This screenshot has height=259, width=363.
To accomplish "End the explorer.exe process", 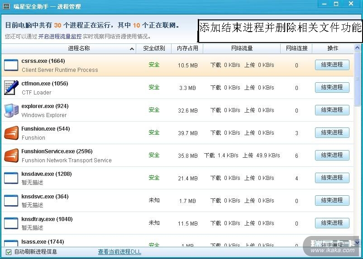I will tap(332, 110).
